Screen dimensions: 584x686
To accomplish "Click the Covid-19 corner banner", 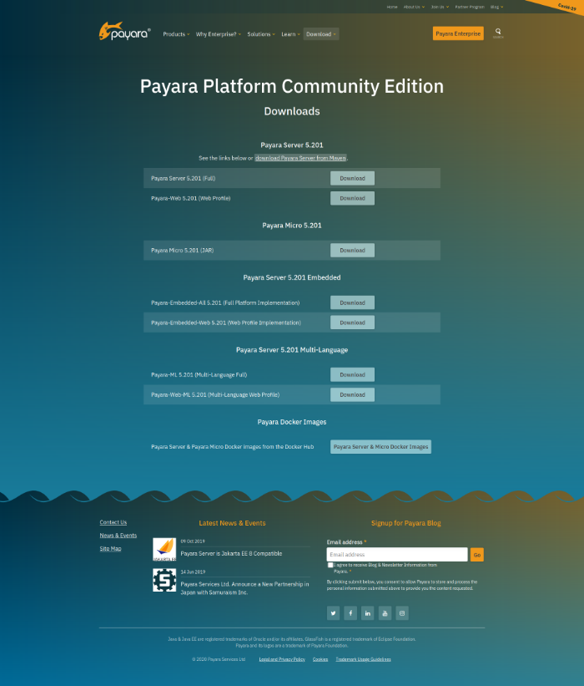I will [566, 6].
